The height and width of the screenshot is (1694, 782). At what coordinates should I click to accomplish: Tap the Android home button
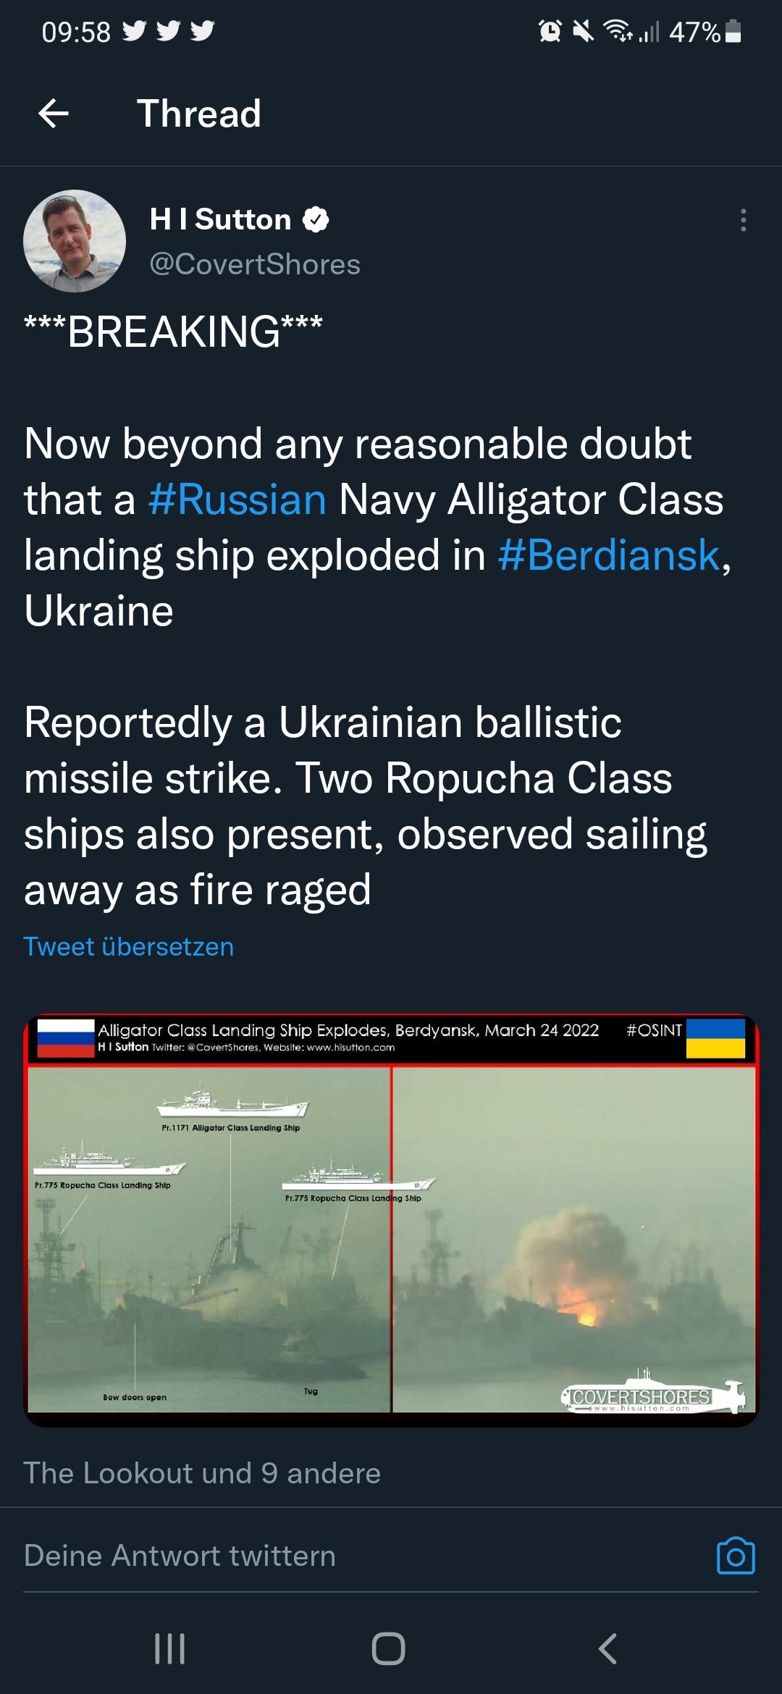(x=389, y=1649)
